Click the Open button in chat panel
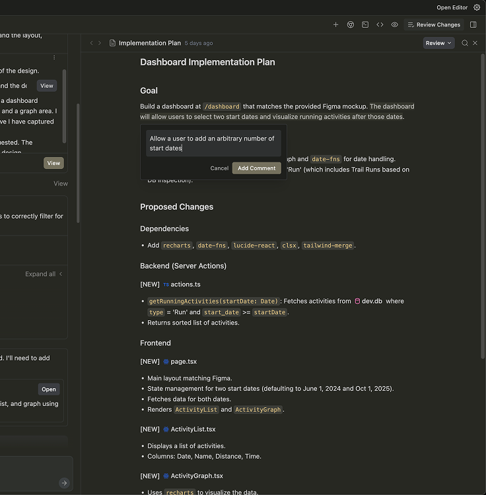486x495 pixels. (x=49, y=389)
